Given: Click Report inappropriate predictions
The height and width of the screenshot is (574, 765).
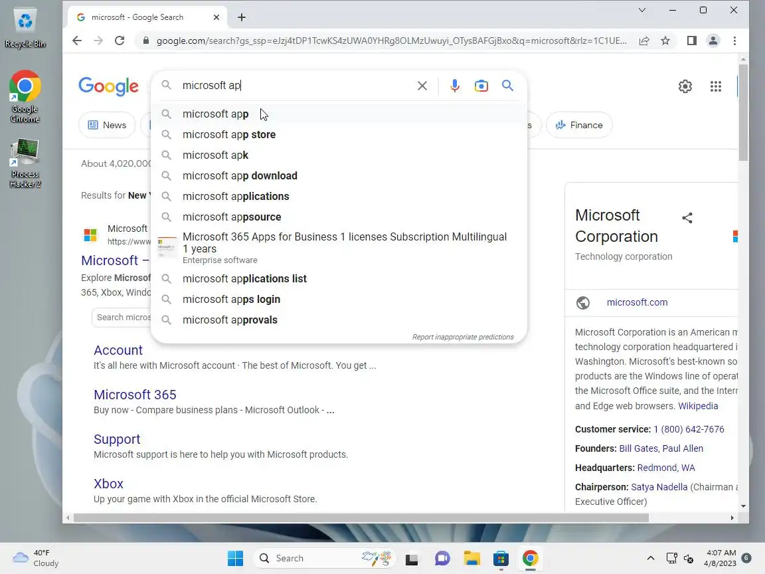Looking at the screenshot, I should 462,337.
